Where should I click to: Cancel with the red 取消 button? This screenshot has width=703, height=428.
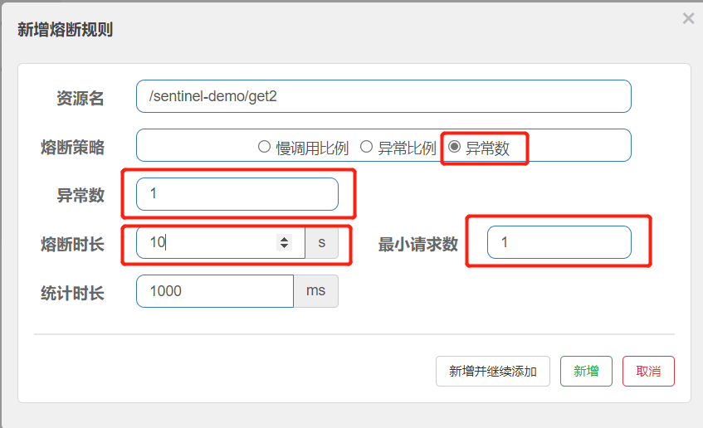(648, 371)
